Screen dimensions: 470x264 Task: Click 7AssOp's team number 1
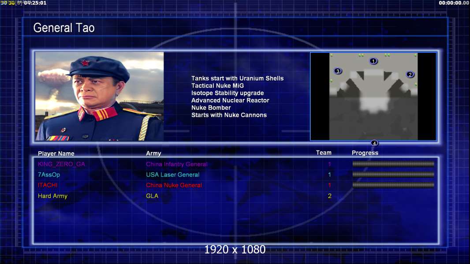pos(329,175)
